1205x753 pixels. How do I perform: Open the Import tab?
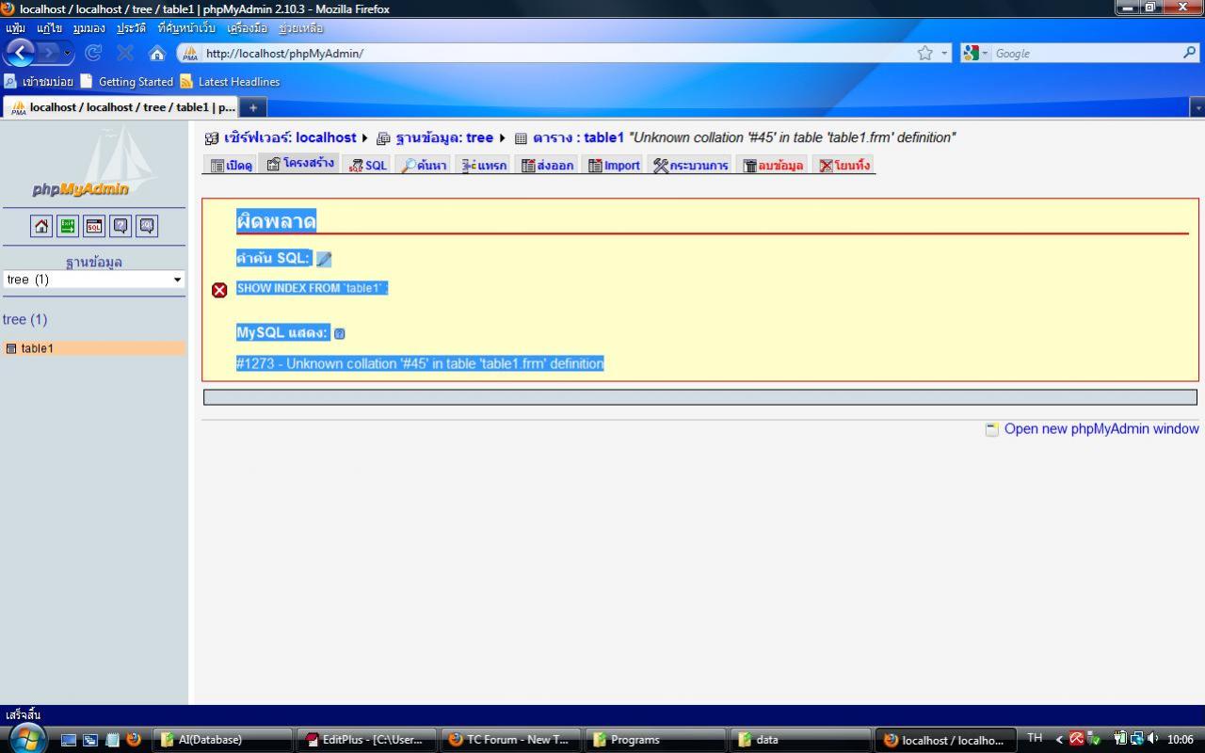[x=614, y=166]
